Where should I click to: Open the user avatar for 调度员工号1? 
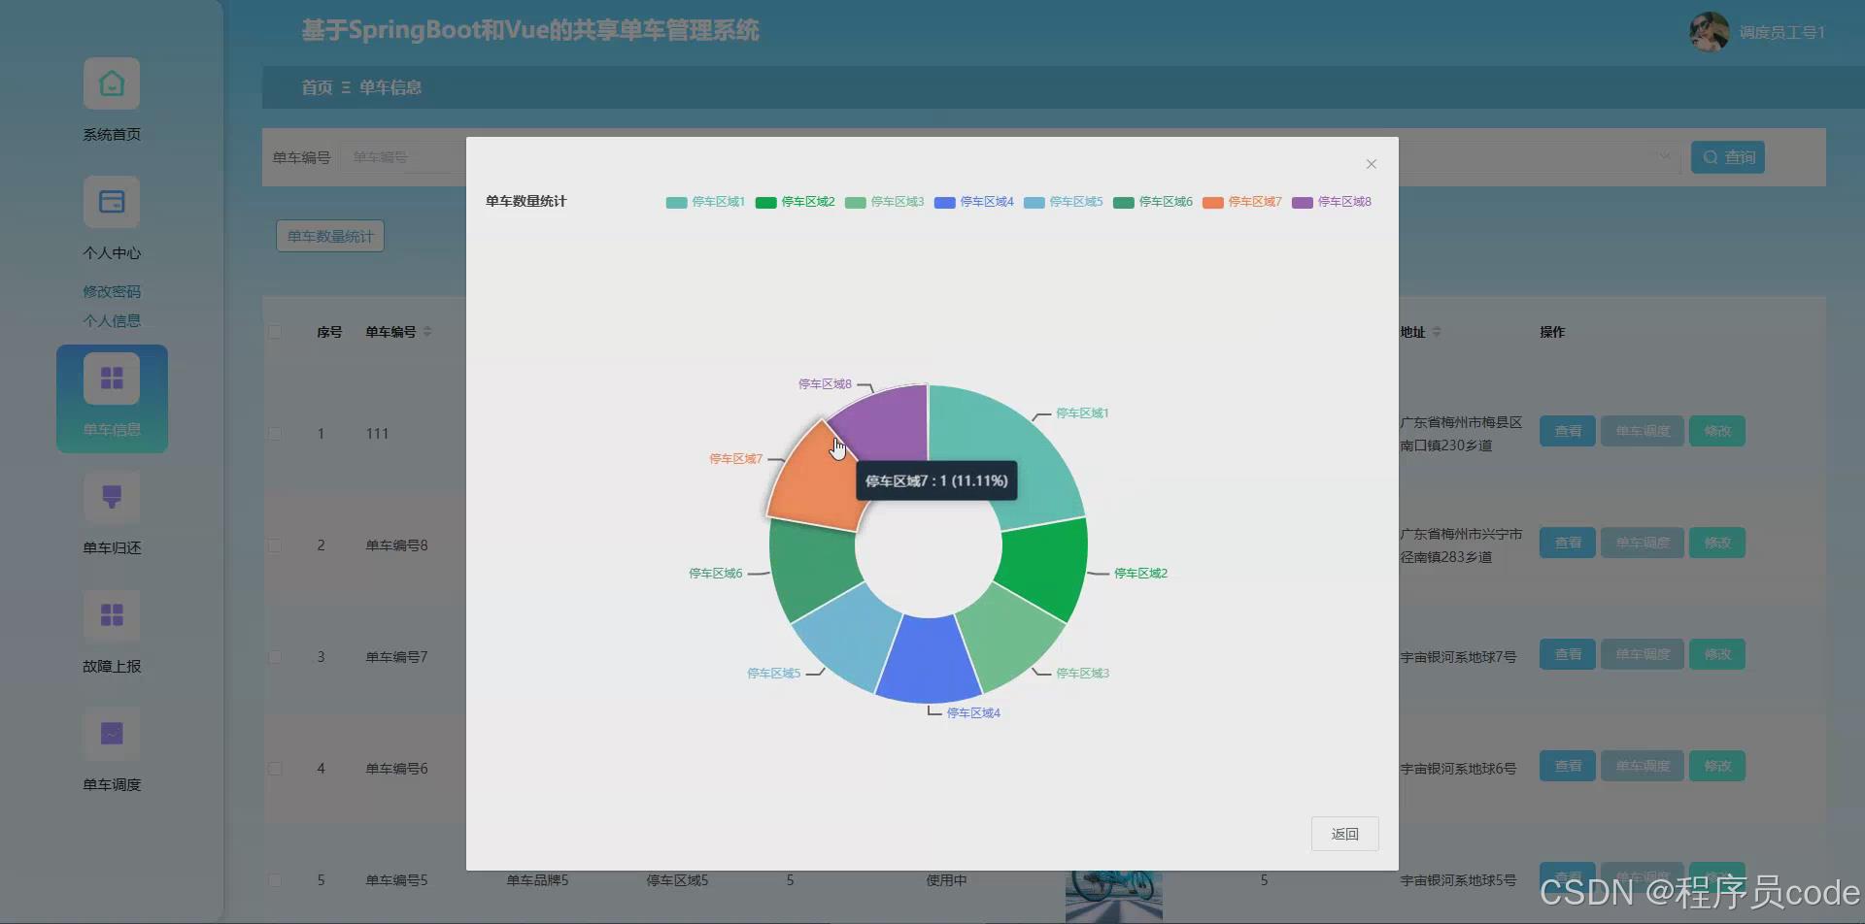[x=1708, y=30]
